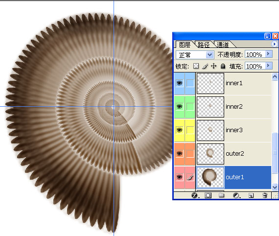Viewport: 279px width, 236px height.
Task: Toggle lock all padlock icon
Action: pyautogui.click(x=223, y=66)
